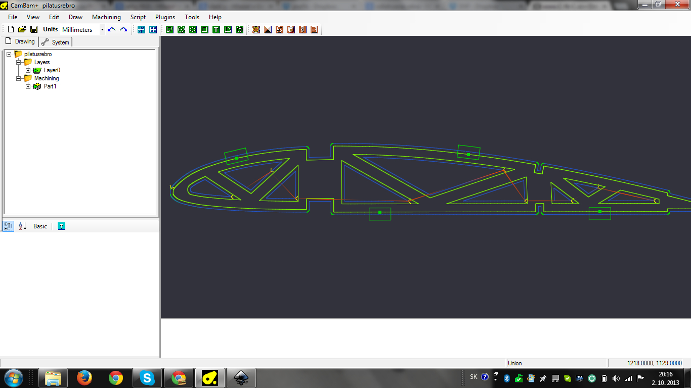
Task: Click the Union status bar field
Action: point(556,363)
